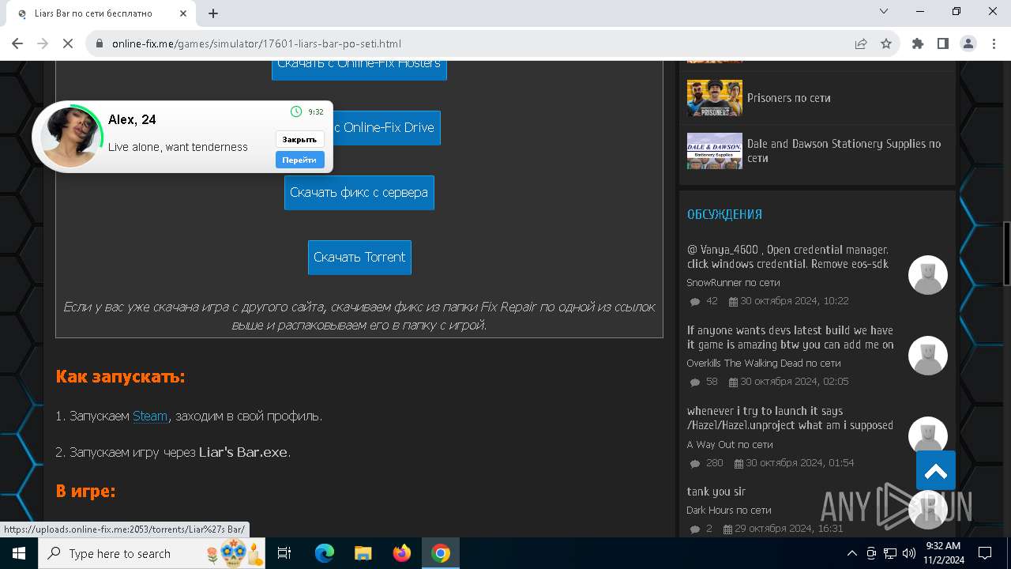Open the volume control tray icon
This screenshot has height=569, width=1011.
coord(908,553)
